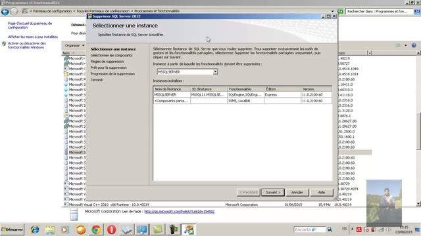Click the webcam video thumbnail overlay
This screenshot has height=236, width=421.
tap(384, 203)
